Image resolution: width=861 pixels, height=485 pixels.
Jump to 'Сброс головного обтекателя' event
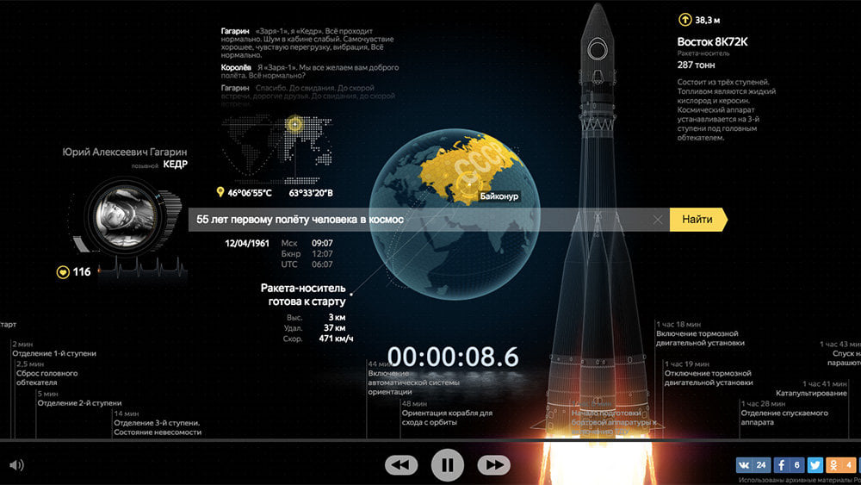(x=46, y=378)
